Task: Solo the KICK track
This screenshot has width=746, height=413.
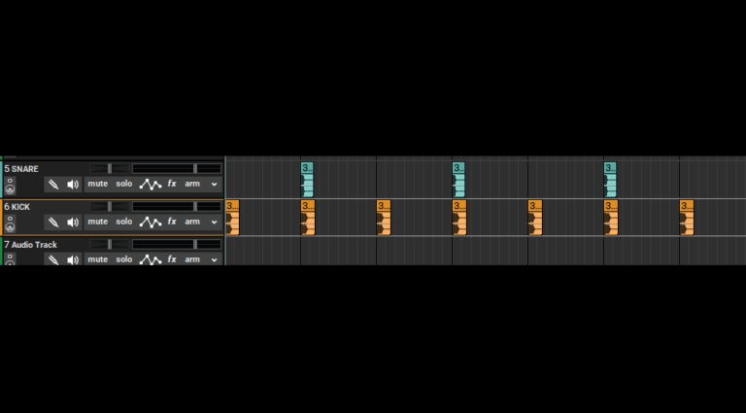Action: pyautogui.click(x=124, y=222)
